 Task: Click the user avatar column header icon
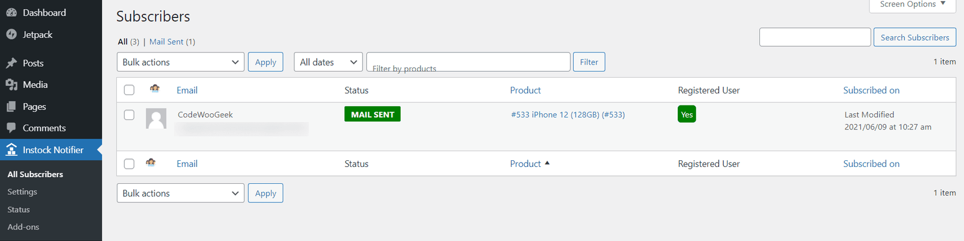coord(155,89)
